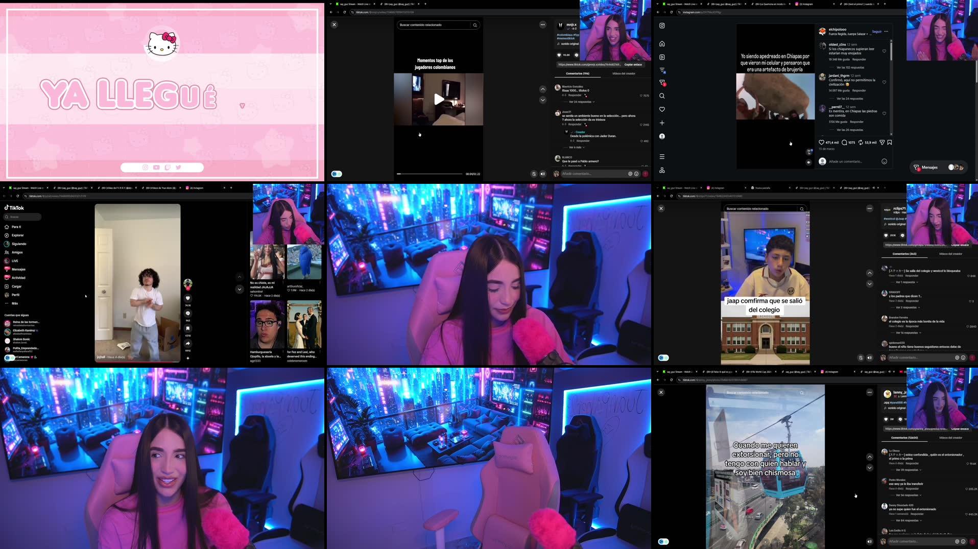This screenshot has width=978, height=549.
Task: Close the cable car TikTok video
Action: coord(661,392)
